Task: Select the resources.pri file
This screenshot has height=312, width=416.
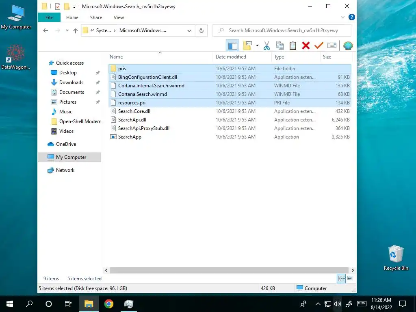Action: point(230,102)
